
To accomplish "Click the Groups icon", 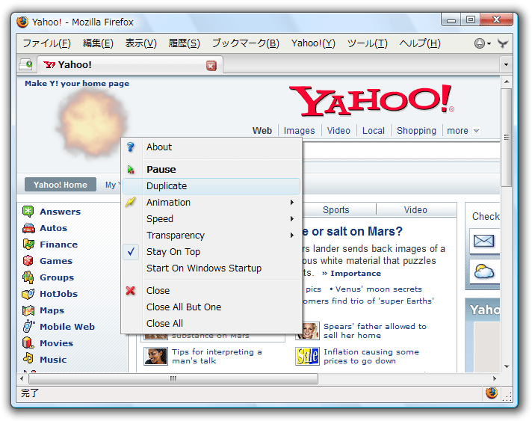I will pos(28,277).
